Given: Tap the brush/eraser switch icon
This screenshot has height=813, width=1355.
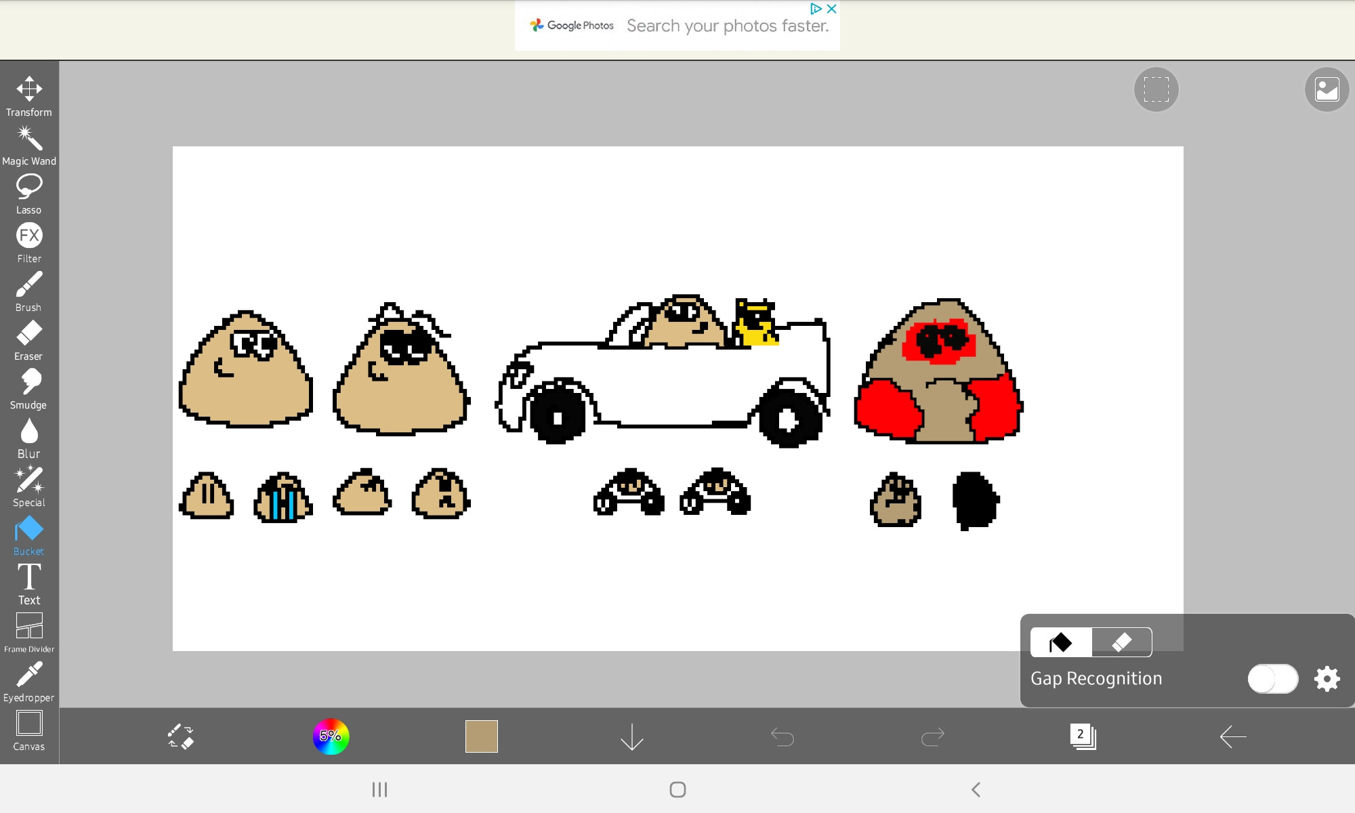Looking at the screenshot, I should coord(180,736).
